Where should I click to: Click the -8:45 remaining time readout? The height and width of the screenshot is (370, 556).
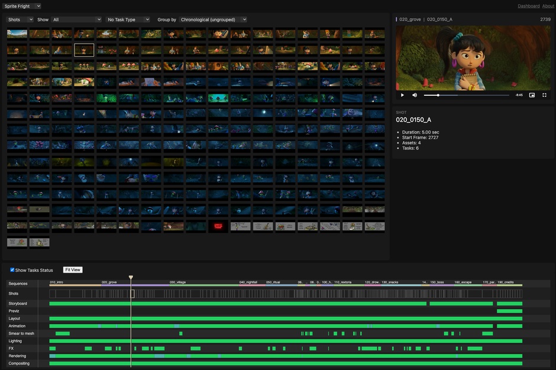pos(519,95)
